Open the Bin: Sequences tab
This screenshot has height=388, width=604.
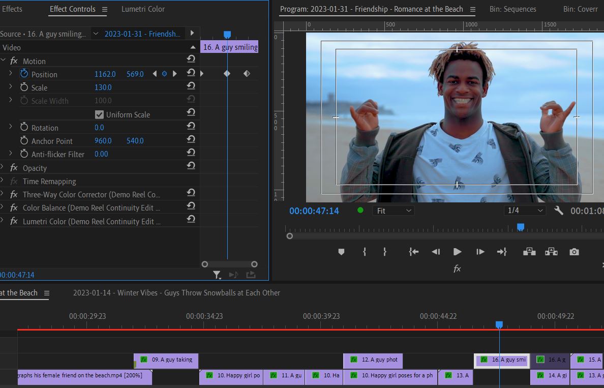[512, 9]
